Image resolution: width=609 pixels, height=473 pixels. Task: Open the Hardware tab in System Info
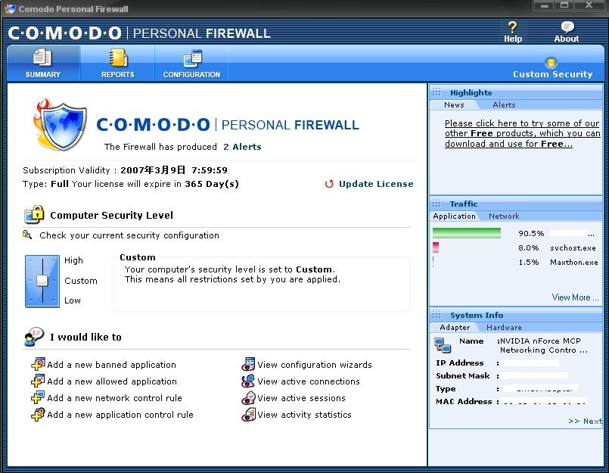tap(504, 327)
